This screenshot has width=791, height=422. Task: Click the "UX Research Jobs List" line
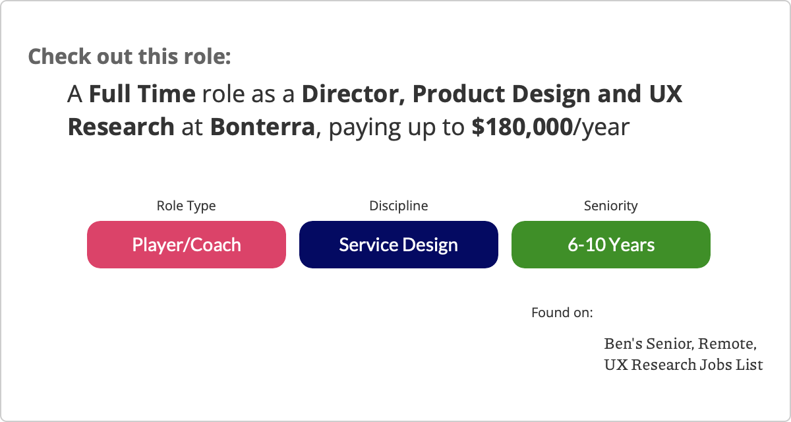[683, 364]
